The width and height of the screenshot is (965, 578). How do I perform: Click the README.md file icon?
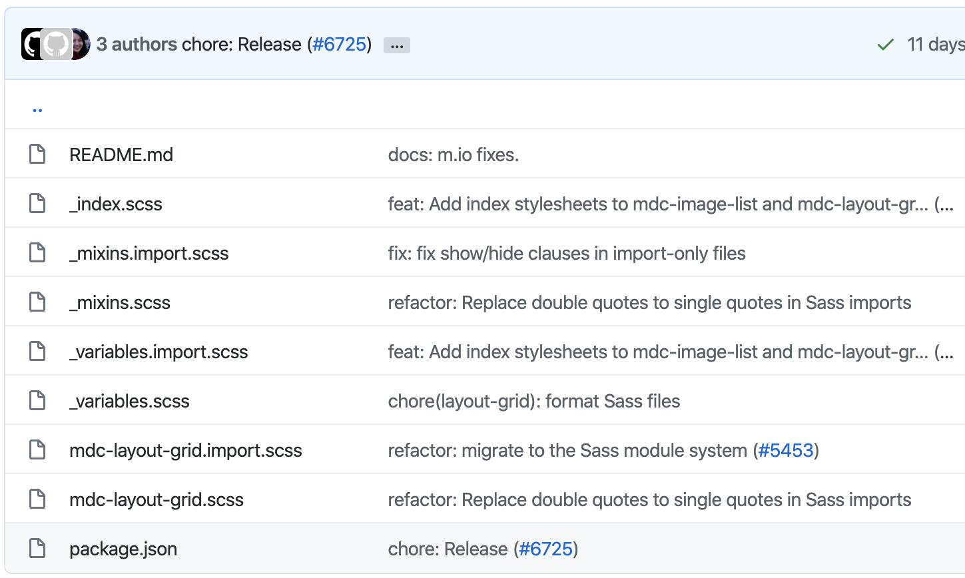(37, 153)
